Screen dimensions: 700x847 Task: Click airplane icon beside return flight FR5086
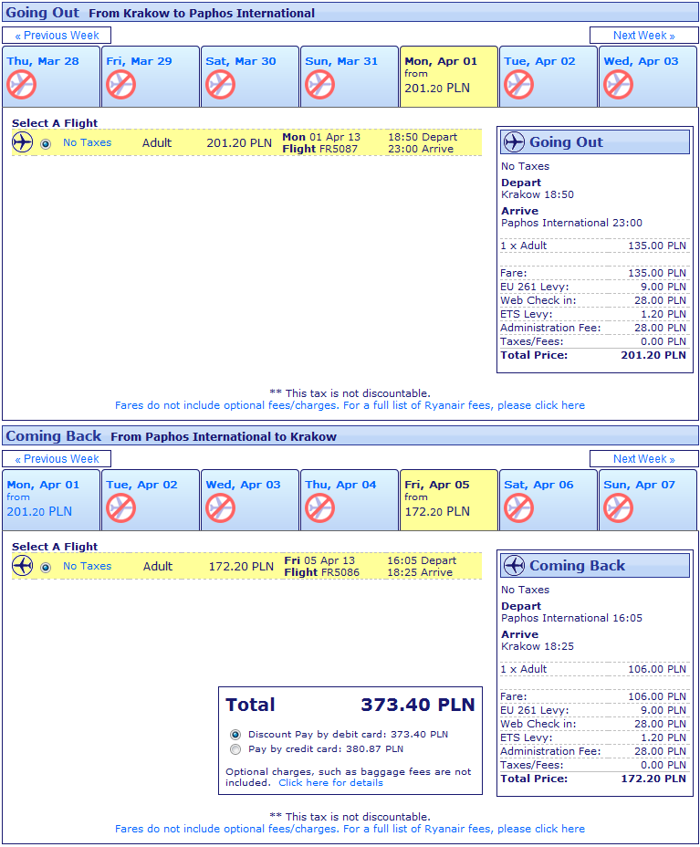pyautogui.click(x=23, y=566)
